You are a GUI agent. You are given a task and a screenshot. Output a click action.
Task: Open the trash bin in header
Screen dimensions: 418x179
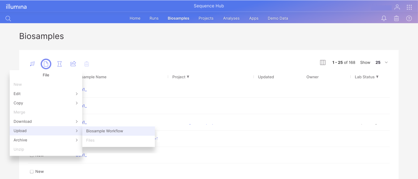click(x=396, y=18)
